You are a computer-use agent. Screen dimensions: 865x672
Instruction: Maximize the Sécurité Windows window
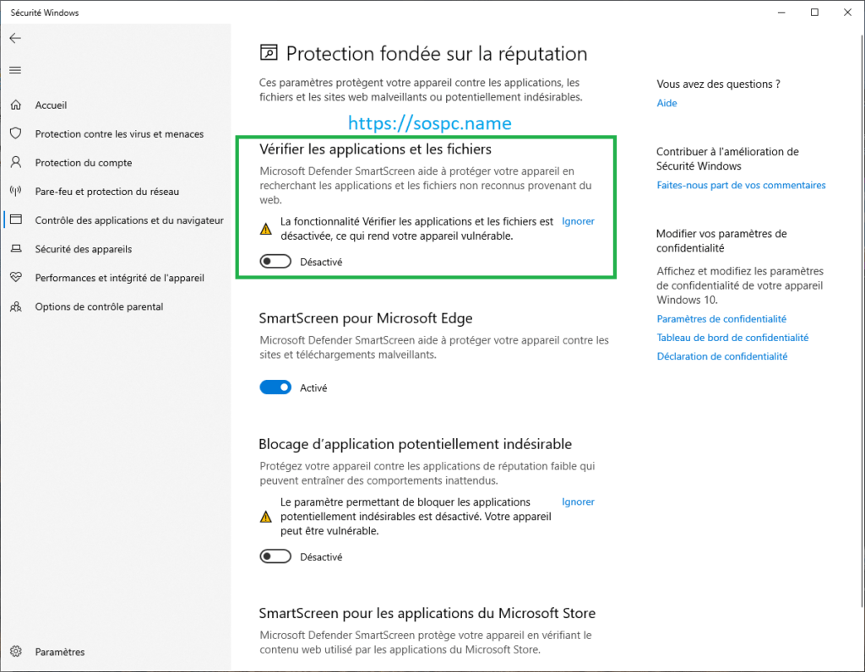point(814,12)
